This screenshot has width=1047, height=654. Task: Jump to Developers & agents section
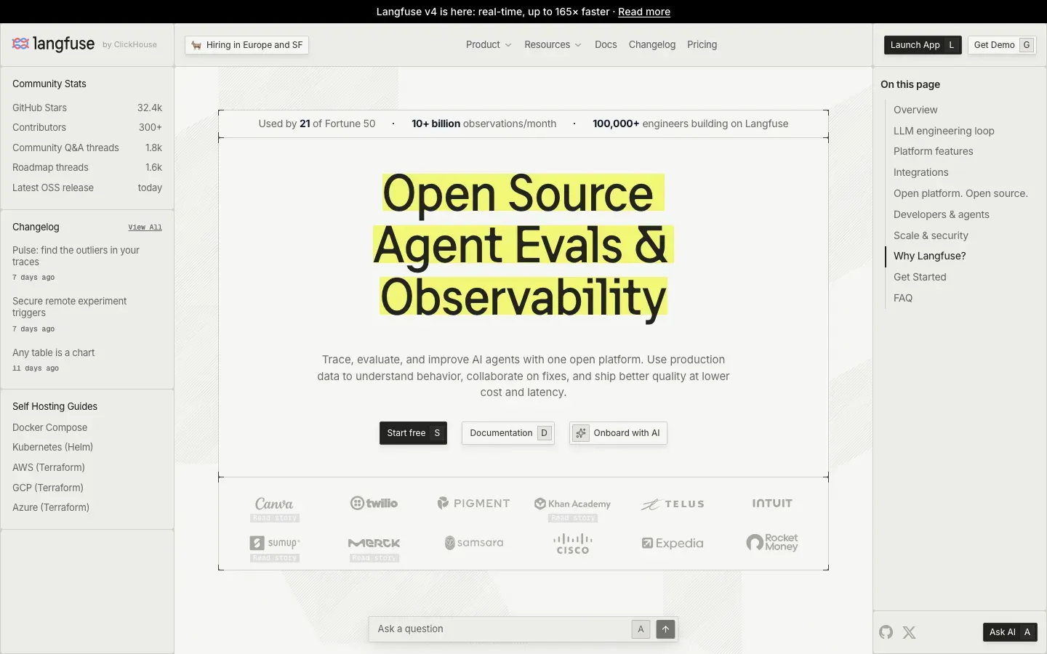[941, 214]
